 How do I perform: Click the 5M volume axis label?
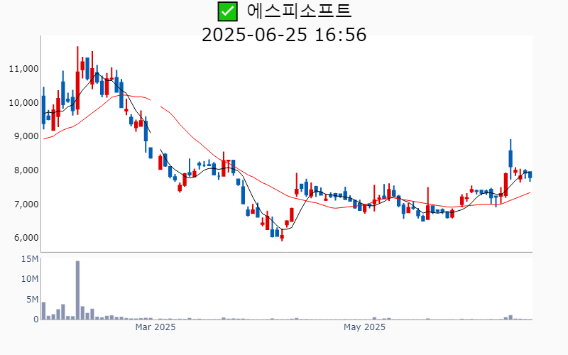point(32,299)
